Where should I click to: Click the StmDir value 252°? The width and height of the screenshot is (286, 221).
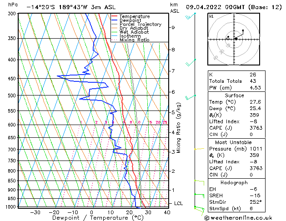point(256,202)
